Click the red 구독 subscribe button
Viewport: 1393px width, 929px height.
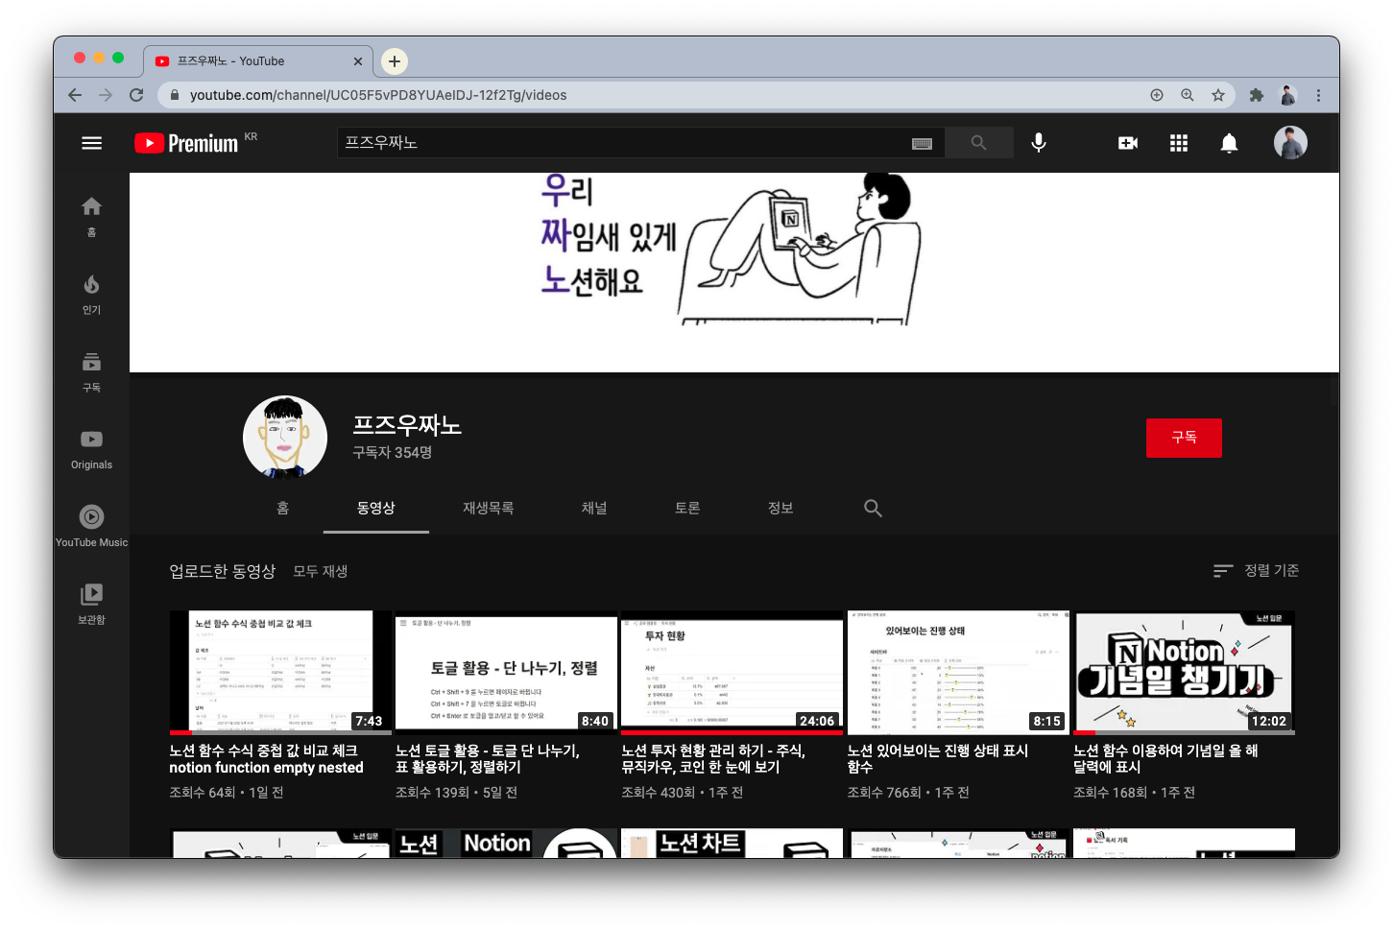[x=1184, y=438]
